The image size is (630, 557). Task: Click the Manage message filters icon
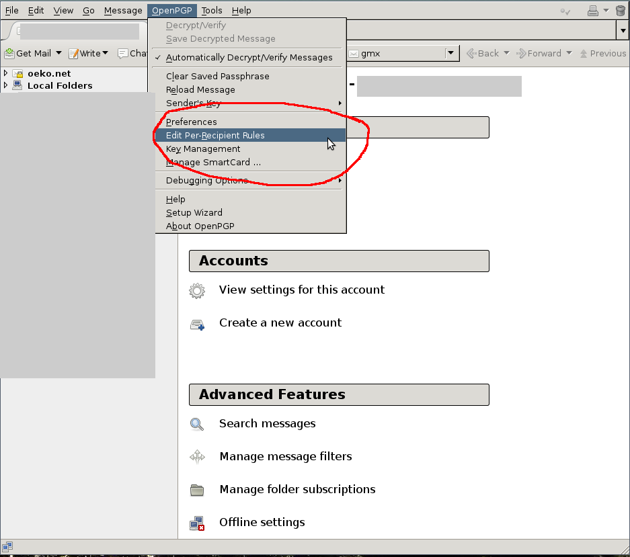197,457
